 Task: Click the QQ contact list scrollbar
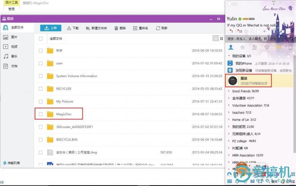coord(295,104)
